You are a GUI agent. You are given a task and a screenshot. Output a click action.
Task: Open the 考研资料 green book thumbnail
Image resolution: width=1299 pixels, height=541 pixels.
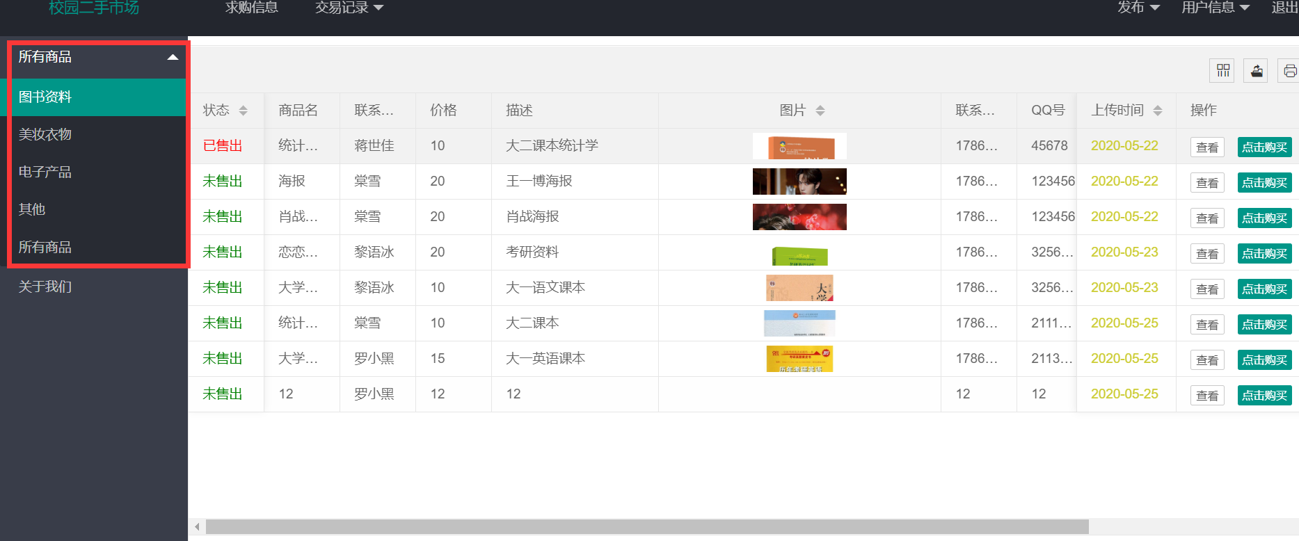coord(799,256)
